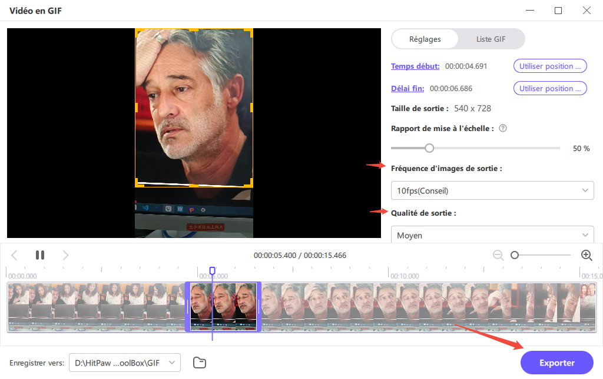The height and width of the screenshot is (379, 603).
Task: Click Utiliser position next to Temps début
Action: click(550, 66)
